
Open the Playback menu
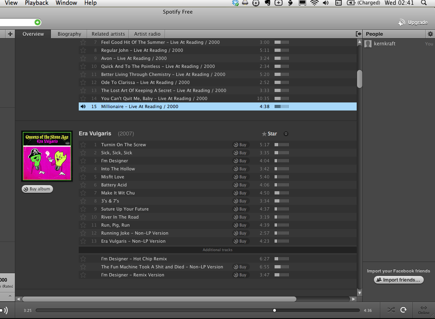click(x=37, y=3)
